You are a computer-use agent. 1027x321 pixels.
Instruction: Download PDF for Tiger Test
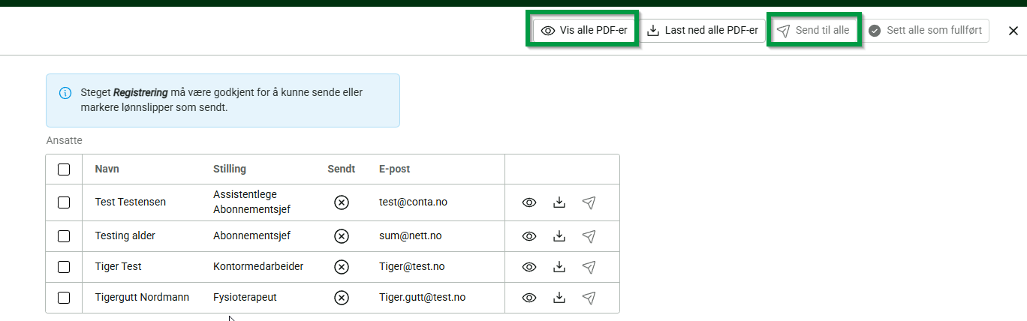click(559, 267)
